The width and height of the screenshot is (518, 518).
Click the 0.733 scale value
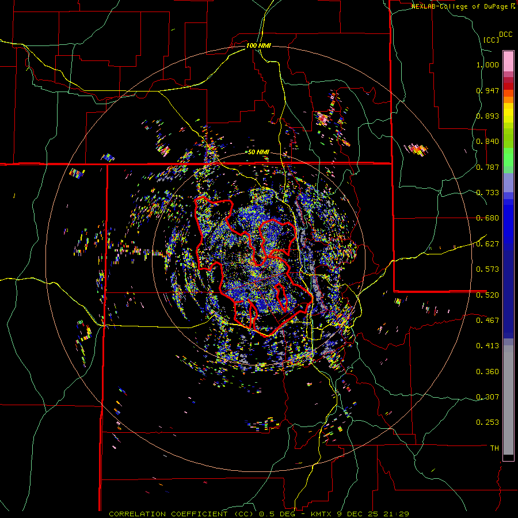487,193
